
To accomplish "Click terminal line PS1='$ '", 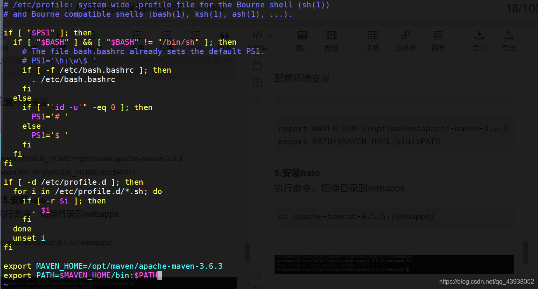I will [50, 135].
